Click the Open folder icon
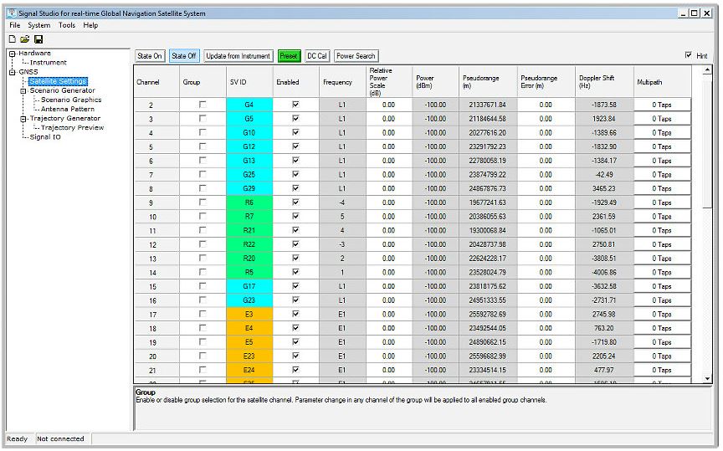Viewport: 723px width, 451px height. point(25,39)
